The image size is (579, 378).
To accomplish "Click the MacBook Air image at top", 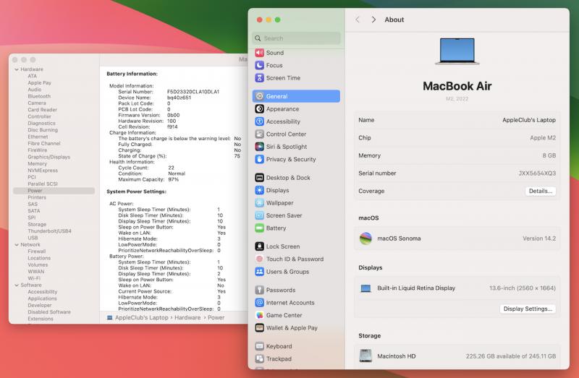I will (x=457, y=51).
